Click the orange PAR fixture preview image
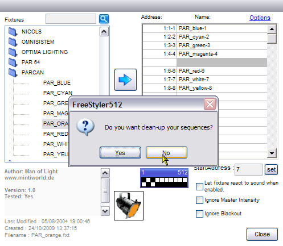The image size is (283, 246). tap(129, 206)
